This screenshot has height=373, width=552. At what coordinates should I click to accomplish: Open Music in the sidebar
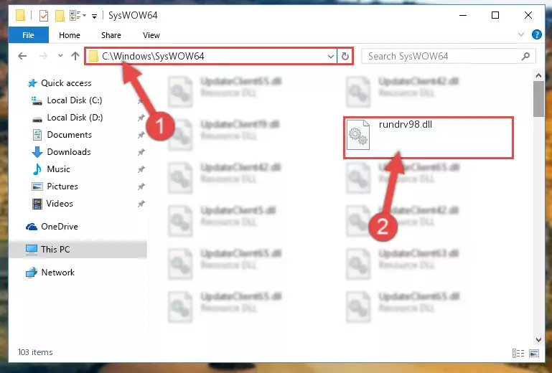[x=58, y=169]
